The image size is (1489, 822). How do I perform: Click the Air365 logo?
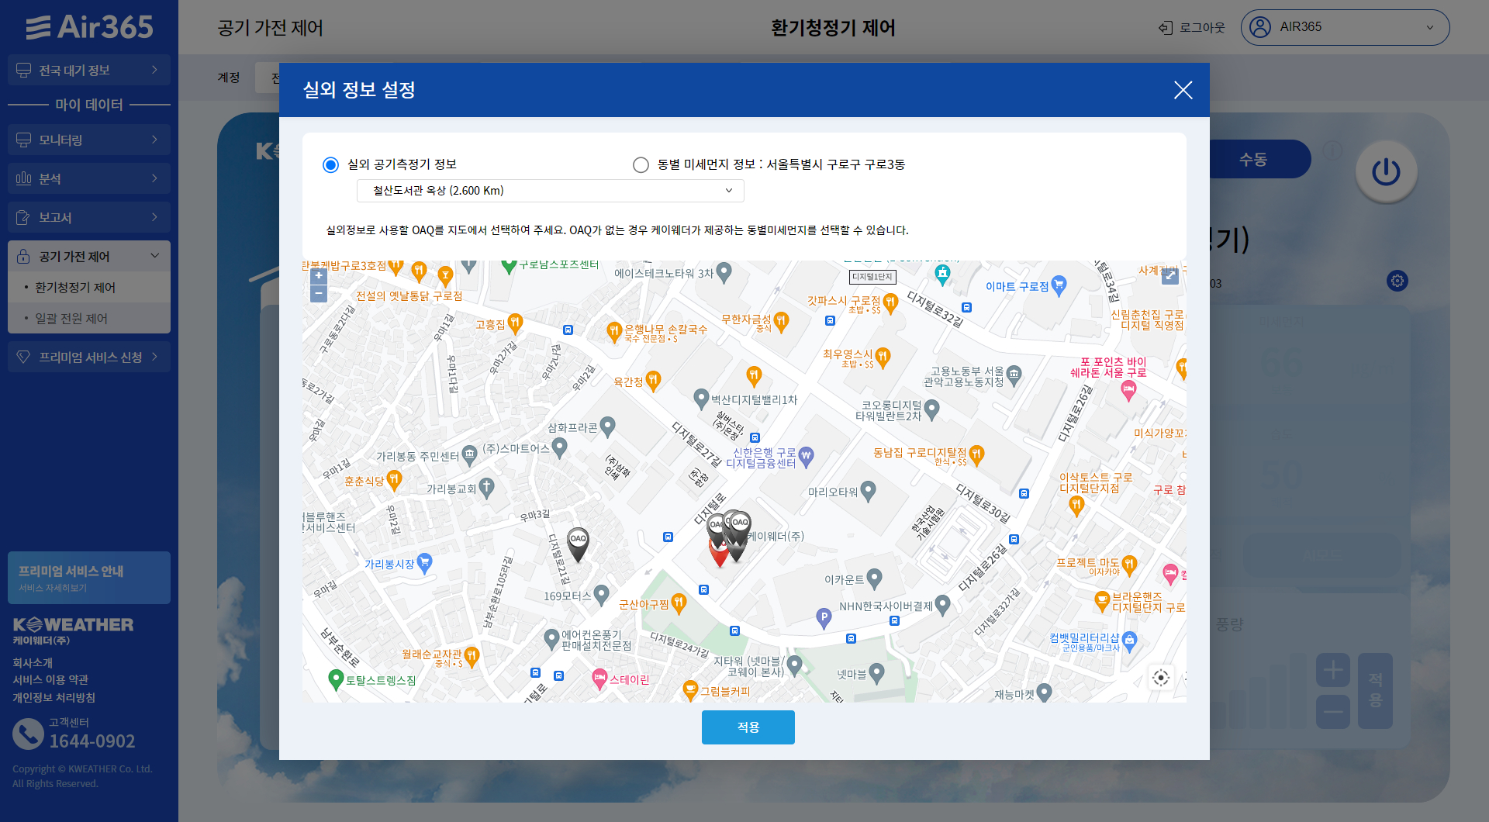89,27
